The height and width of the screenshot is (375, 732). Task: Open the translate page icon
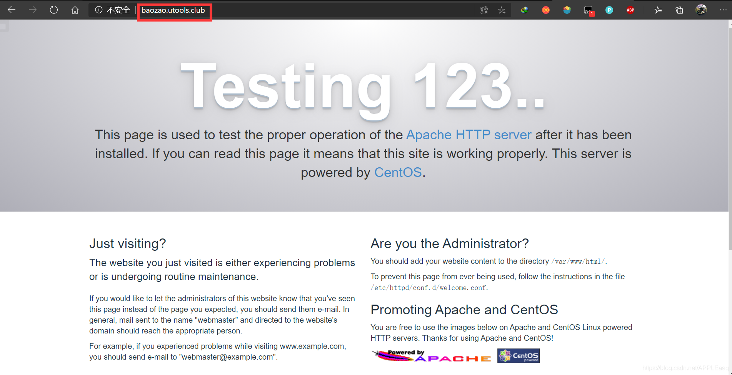(x=484, y=10)
